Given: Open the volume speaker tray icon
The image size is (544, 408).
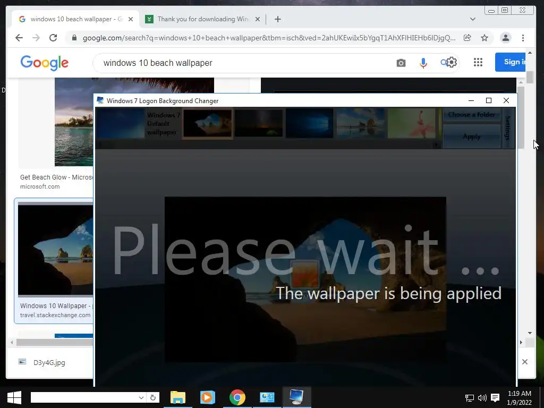Looking at the screenshot, I should (482, 398).
